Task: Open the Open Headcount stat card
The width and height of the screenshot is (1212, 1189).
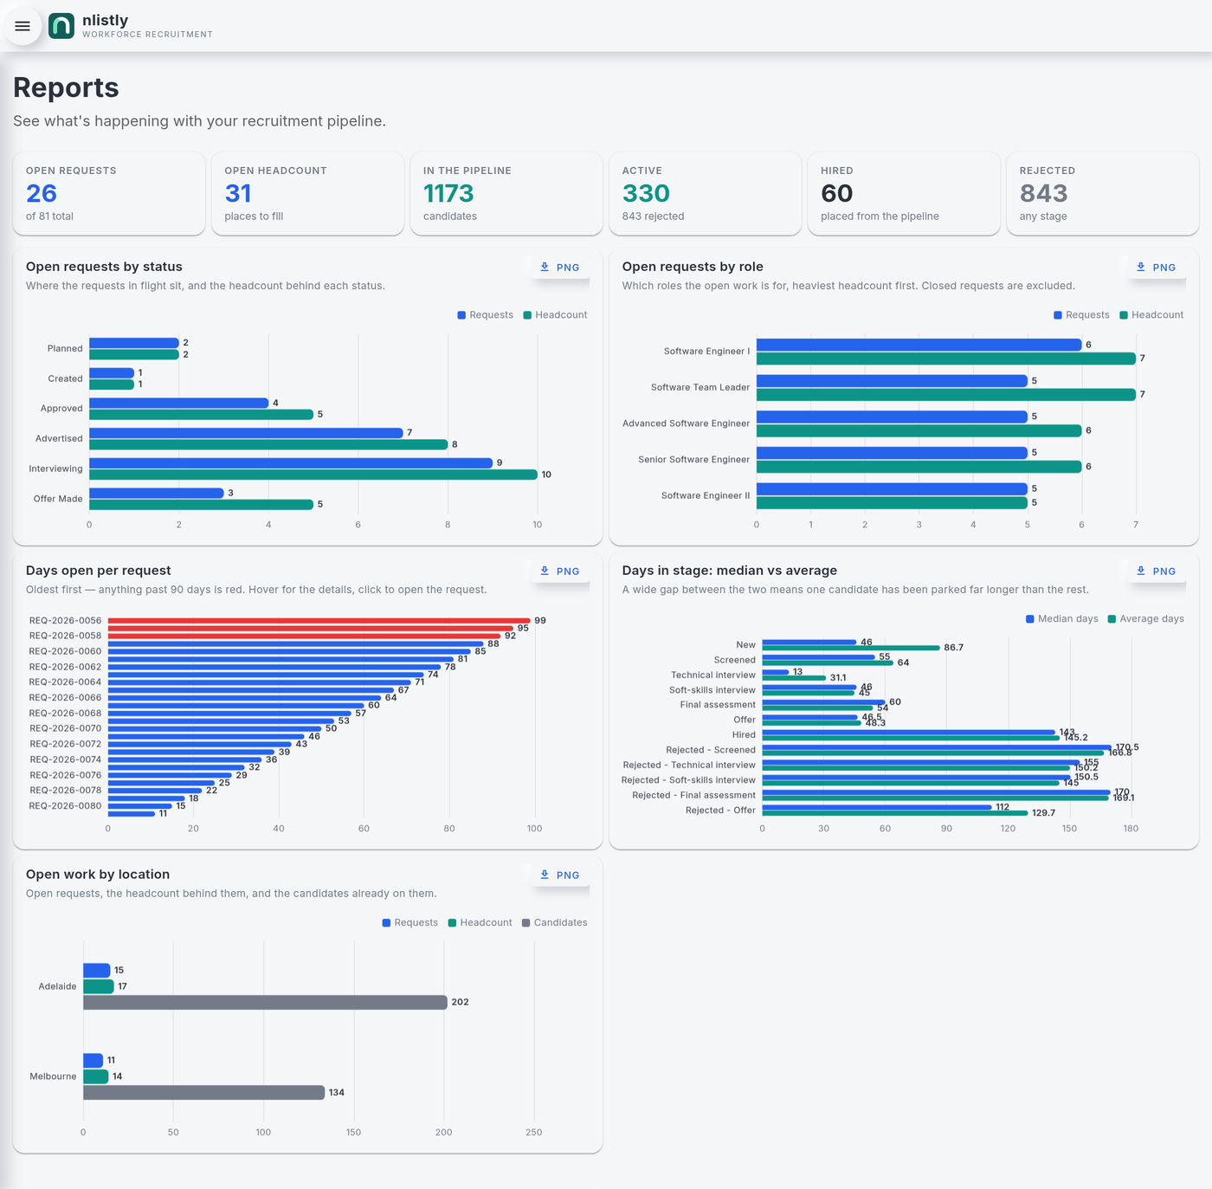Action: tap(307, 193)
